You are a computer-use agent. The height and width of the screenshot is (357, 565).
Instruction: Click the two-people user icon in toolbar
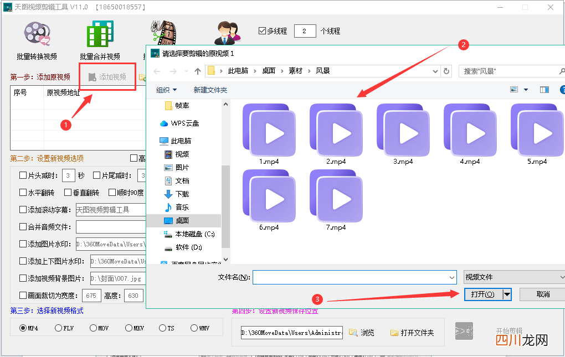click(228, 33)
